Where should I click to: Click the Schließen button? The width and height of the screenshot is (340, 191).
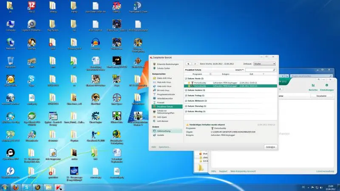click(270, 146)
